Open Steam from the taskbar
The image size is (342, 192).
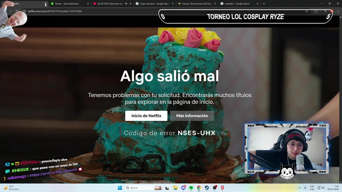pos(207,188)
